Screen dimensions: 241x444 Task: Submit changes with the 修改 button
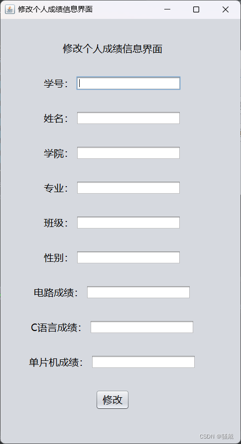coord(113,400)
